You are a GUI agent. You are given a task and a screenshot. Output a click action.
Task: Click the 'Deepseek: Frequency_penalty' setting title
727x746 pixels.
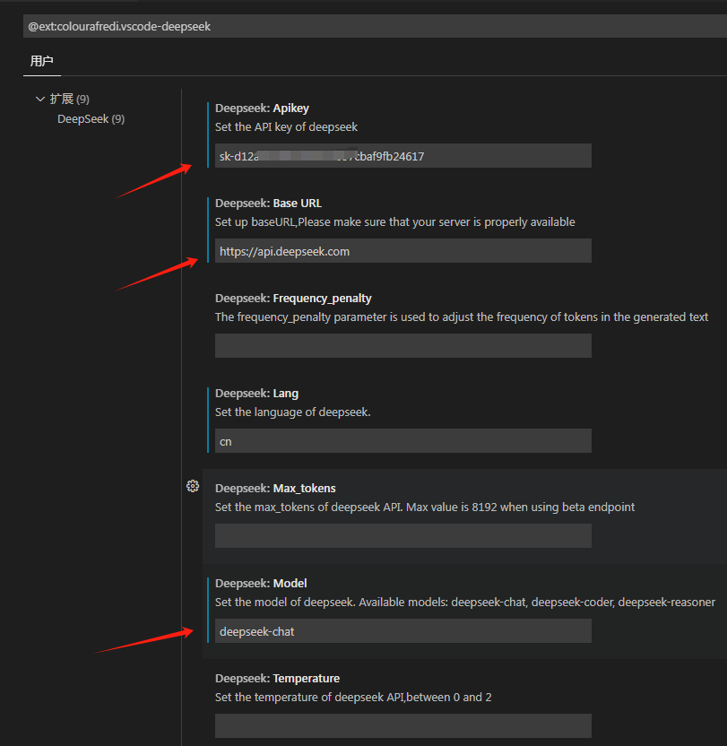coord(293,299)
